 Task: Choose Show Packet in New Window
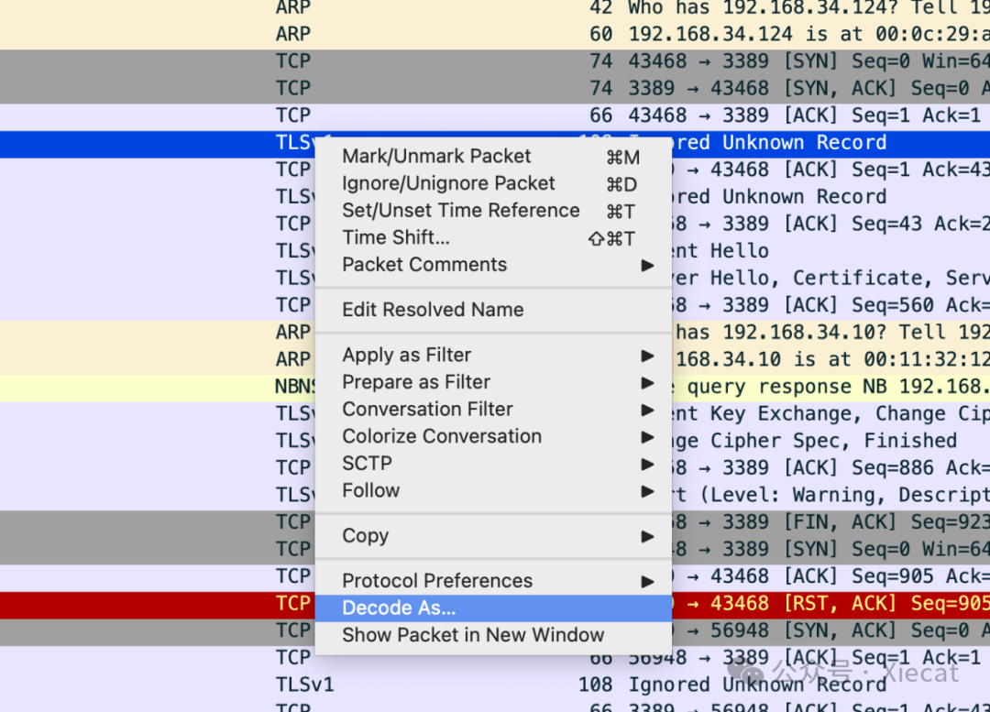pos(473,635)
